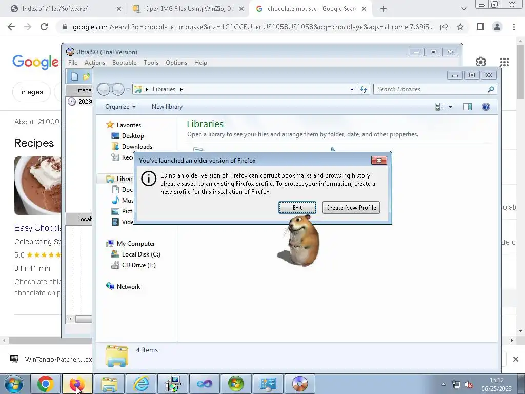
Task: Click the New file icon in UltraISO toolbar
Action: 74,76
